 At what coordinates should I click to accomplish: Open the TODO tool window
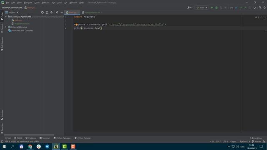point(18,138)
